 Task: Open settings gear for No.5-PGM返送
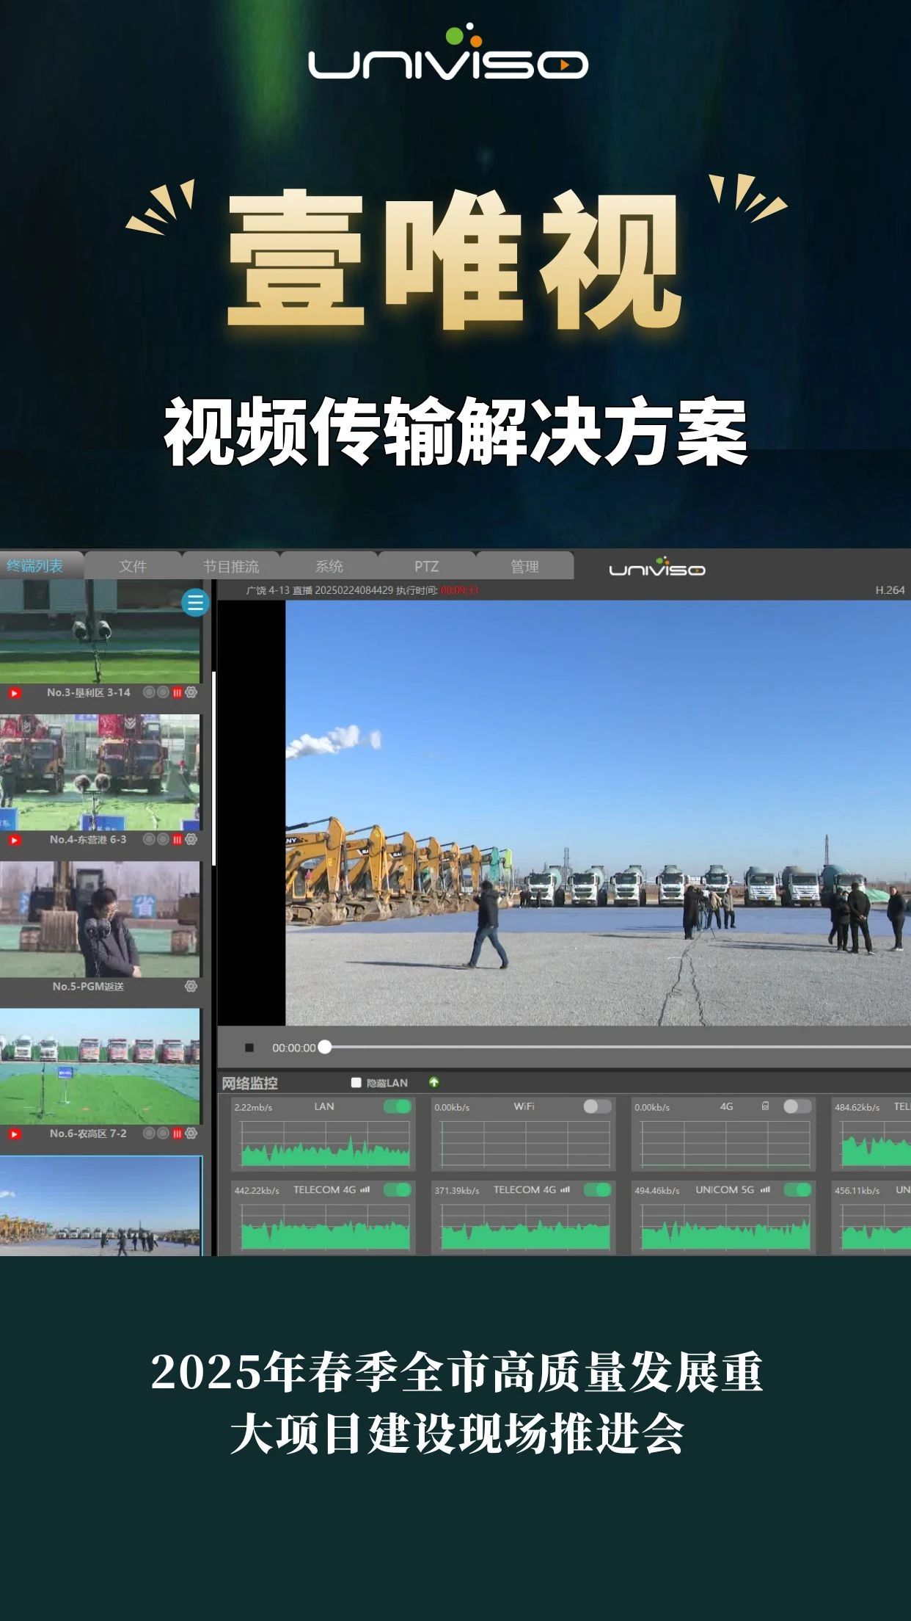pyautogui.click(x=191, y=986)
